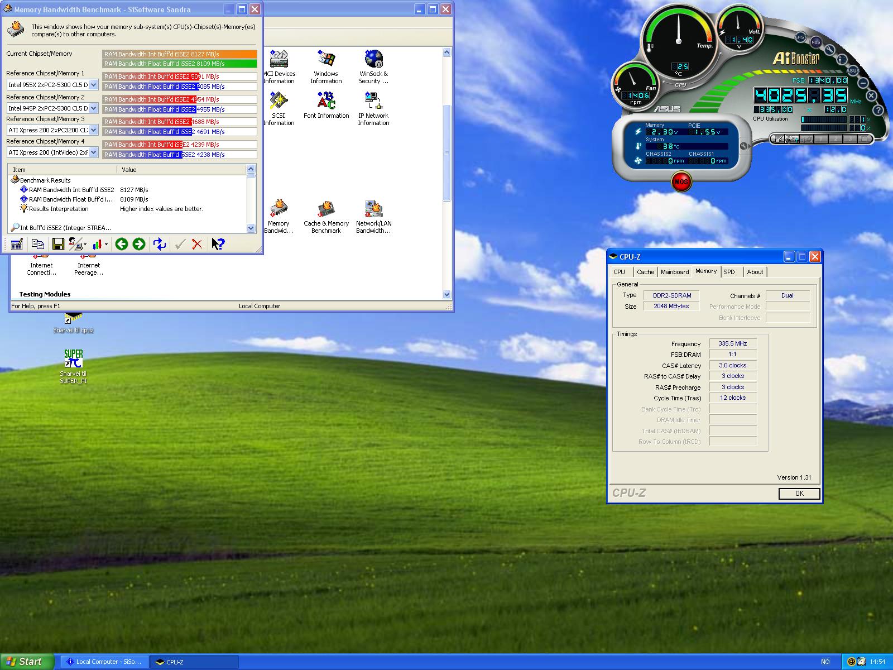Image resolution: width=893 pixels, height=670 pixels.
Task: Switch to the Mainboard tab in CPU-Z
Action: 675,272
